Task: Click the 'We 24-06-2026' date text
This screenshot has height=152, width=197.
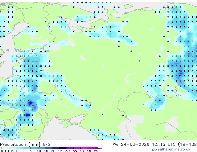Action: (131, 144)
